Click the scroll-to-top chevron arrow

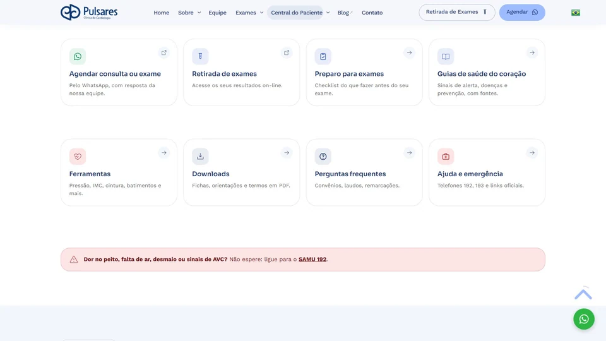pos(583,294)
